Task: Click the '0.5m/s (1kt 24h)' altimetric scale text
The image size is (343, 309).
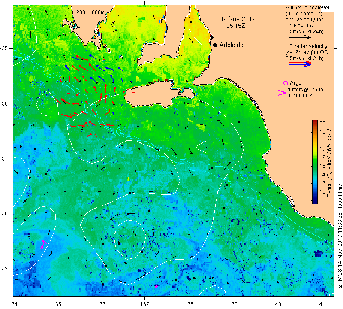Action: coord(304,32)
